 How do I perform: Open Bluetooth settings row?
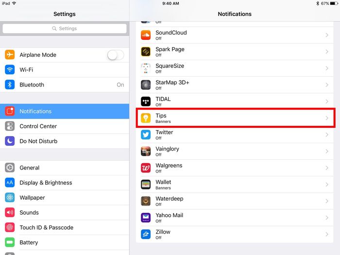65,85
